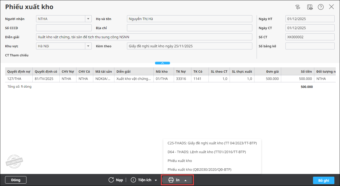Screen dimensions: 340x186
Task: Close the Phiếu xuất kho form
Action: coord(331,7)
